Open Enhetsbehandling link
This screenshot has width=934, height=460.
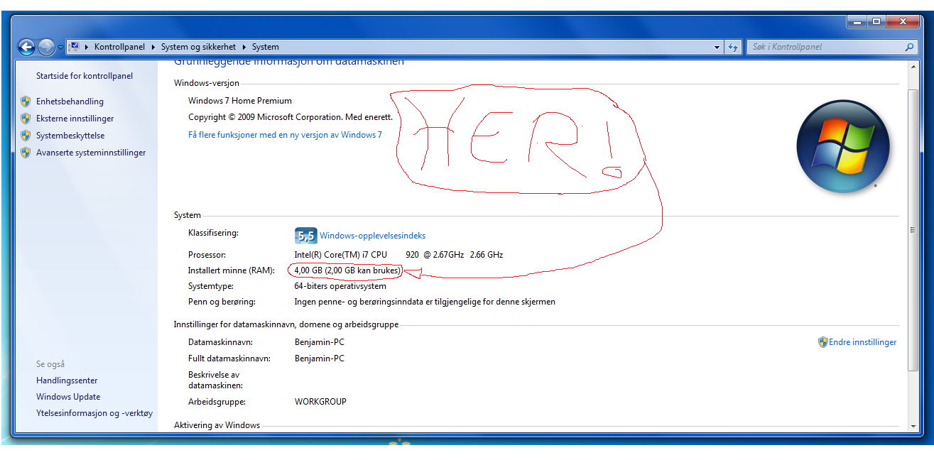[70, 102]
